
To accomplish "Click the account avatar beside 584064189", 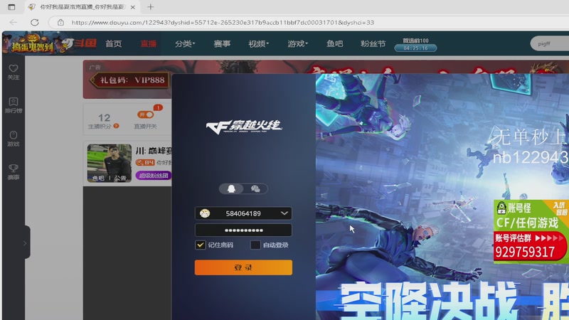I will (x=205, y=213).
